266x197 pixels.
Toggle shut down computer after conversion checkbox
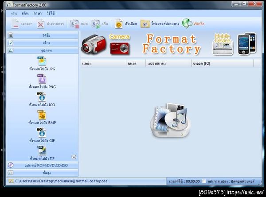click(x=204, y=181)
